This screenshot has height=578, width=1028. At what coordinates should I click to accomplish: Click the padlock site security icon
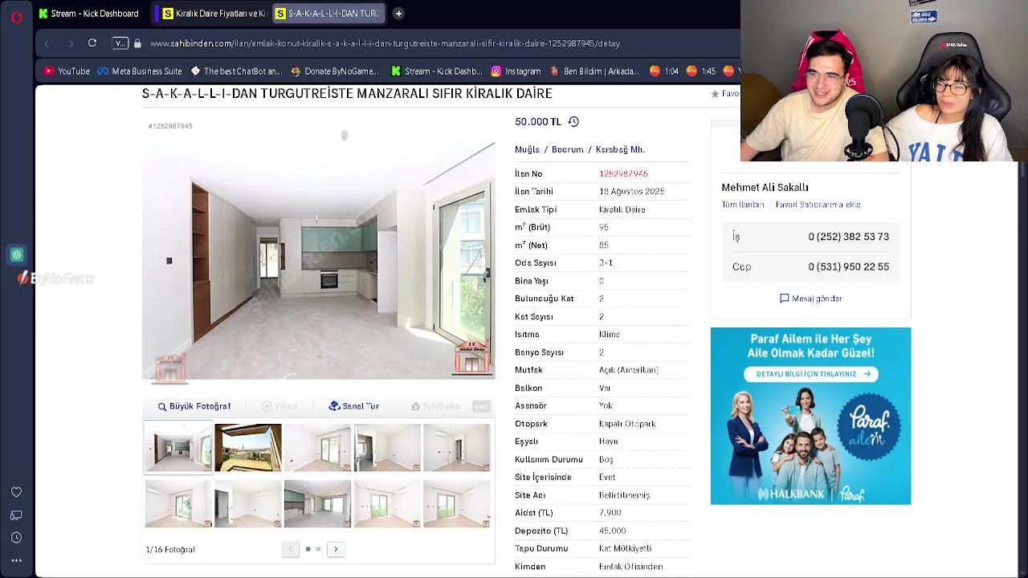click(x=137, y=43)
